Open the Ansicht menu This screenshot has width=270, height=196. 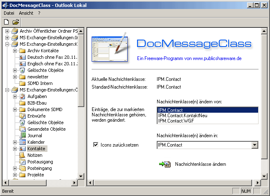click(26, 13)
